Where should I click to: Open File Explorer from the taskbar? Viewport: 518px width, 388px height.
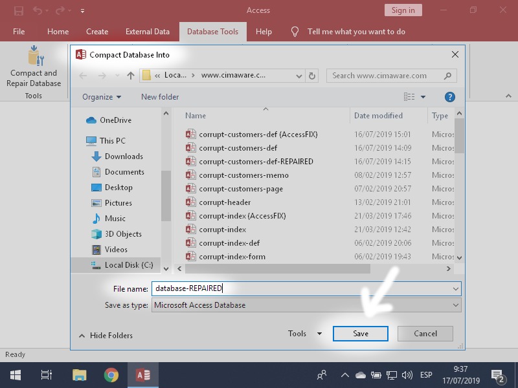pyautogui.click(x=79, y=375)
